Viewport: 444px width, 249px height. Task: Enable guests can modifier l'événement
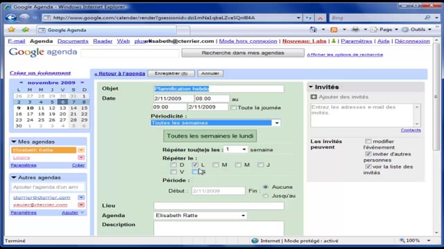point(368,141)
